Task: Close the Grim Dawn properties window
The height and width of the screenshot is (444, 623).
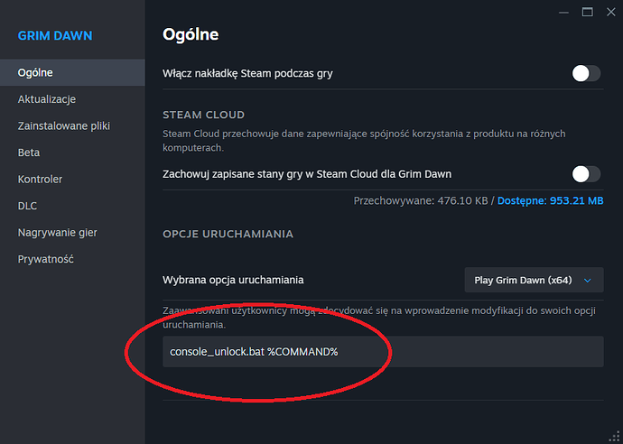Action: click(x=611, y=13)
